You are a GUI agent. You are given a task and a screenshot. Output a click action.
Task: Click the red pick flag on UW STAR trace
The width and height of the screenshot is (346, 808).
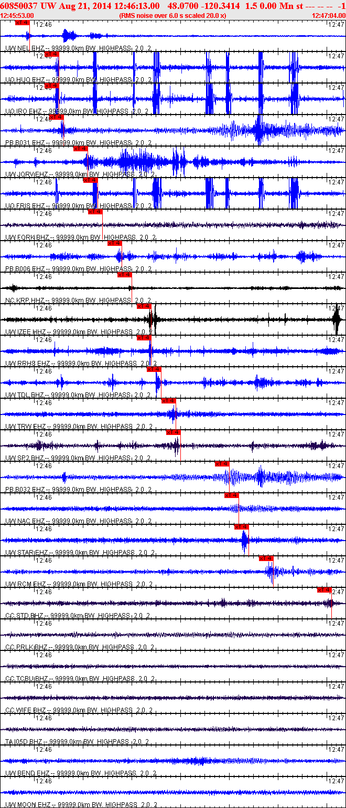point(241,527)
